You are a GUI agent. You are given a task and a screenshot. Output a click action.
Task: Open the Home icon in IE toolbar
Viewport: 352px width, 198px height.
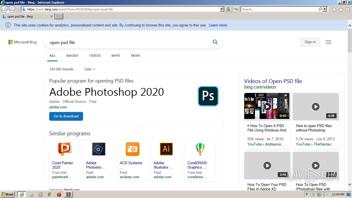coord(334,10)
